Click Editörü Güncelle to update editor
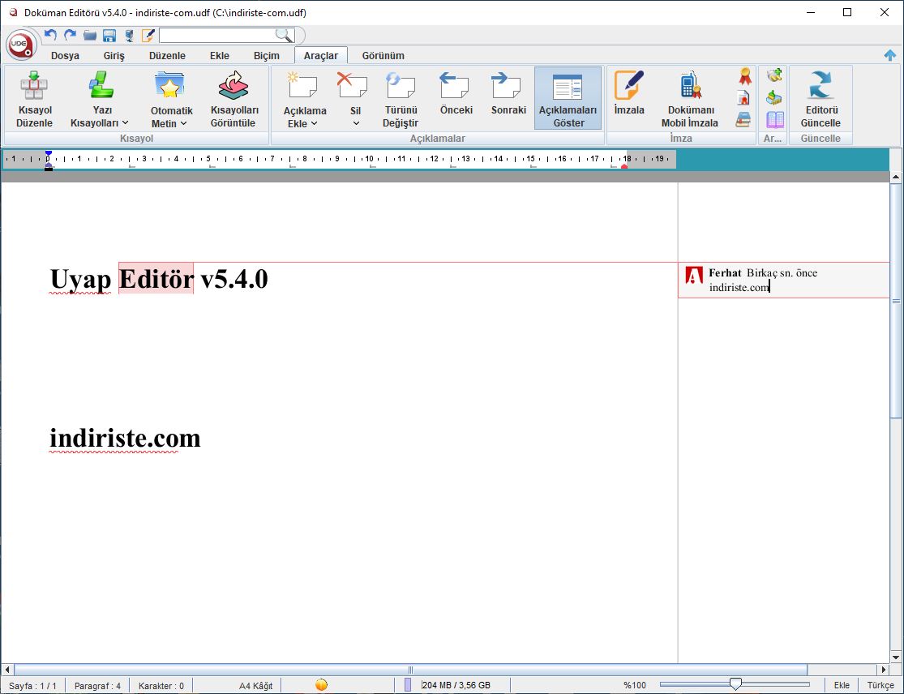The height and width of the screenshot is (694, 904). [820, 99]
